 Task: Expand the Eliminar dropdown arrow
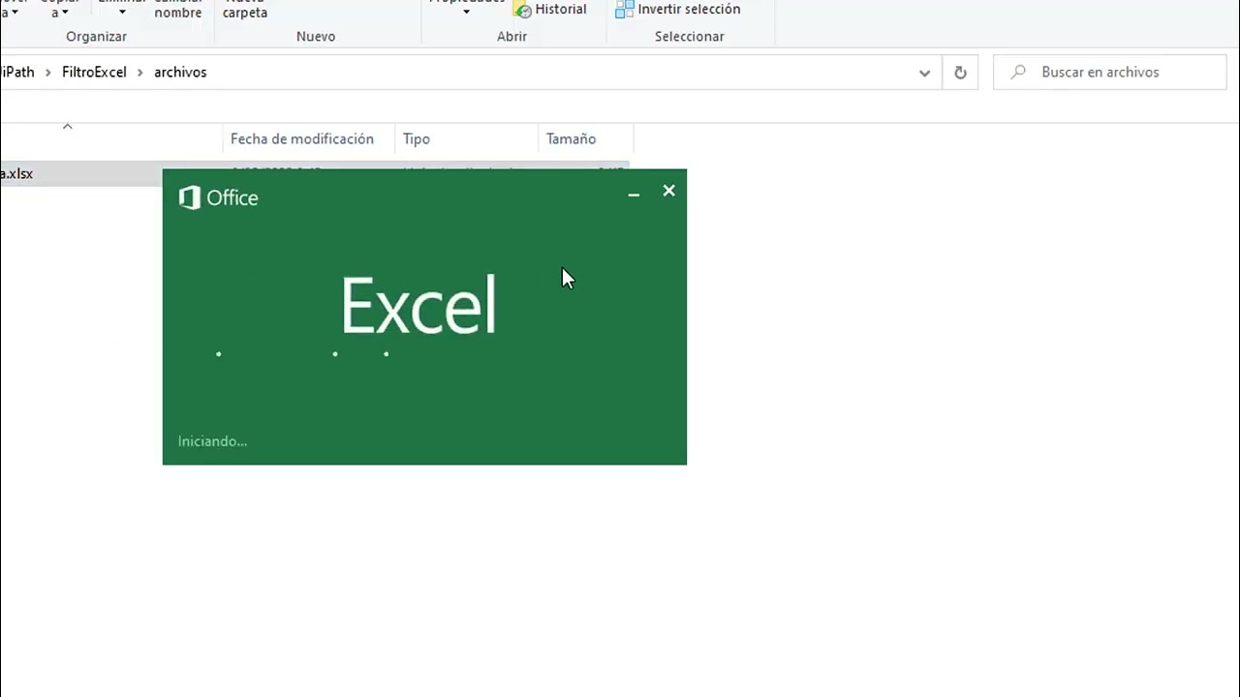[x=122, y=14]
